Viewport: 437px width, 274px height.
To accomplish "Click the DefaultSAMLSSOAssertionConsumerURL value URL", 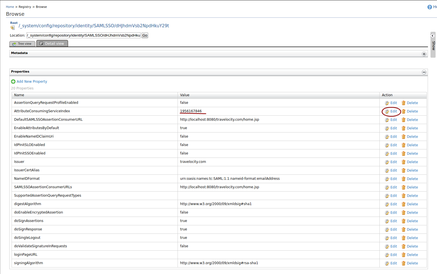I will (x=220, y=120).
